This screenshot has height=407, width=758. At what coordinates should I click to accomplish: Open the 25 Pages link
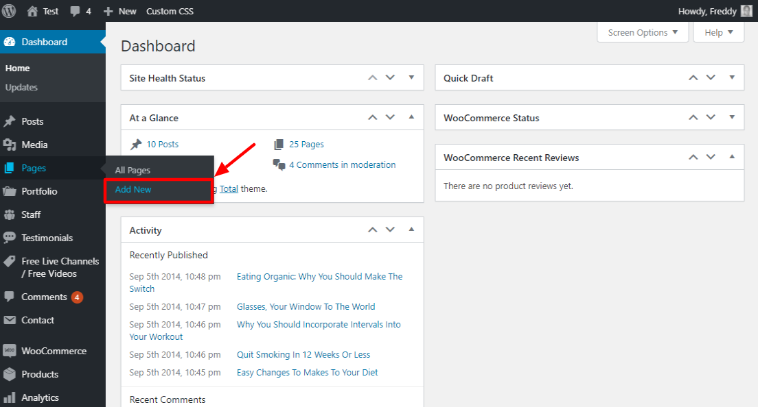pos(306,144)
